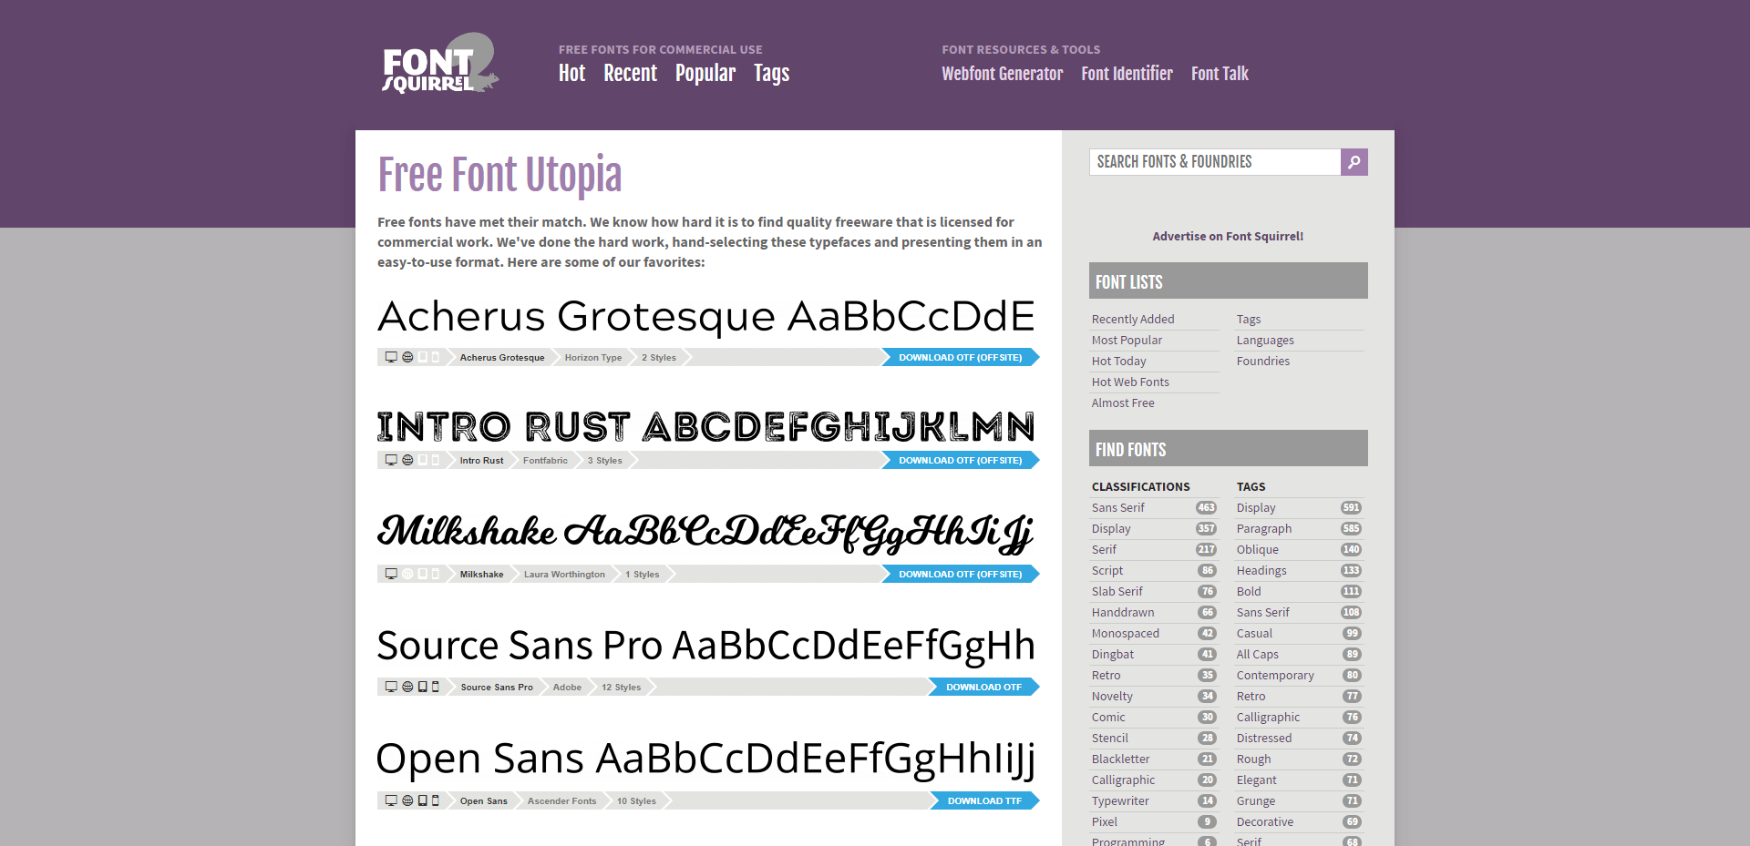Image resolution: width=1750 pixels, height=846 pixels.
Task: Open Most Popular font list
Action: pyautogui.click(x=1127, y=340)
